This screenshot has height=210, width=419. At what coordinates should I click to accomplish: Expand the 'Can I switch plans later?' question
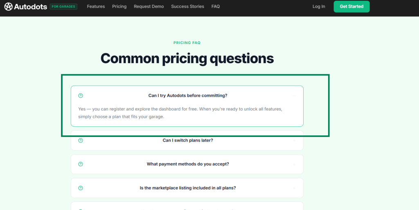pos(187,140)
